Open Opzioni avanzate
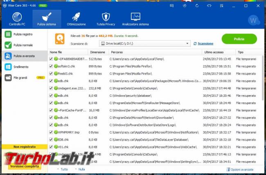 click(240, 169)
